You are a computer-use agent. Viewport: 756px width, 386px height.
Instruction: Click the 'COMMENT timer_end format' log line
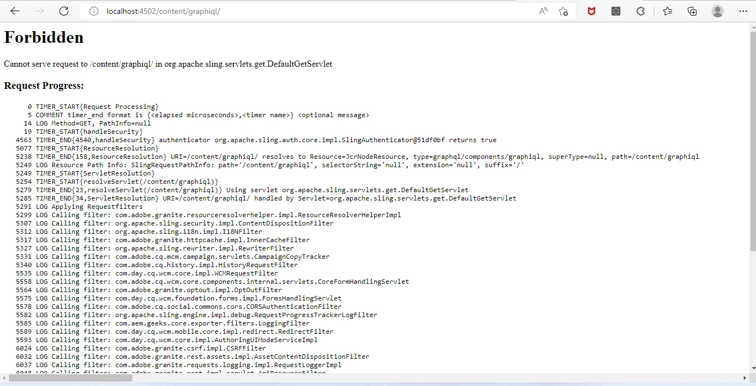click(198, 115)
